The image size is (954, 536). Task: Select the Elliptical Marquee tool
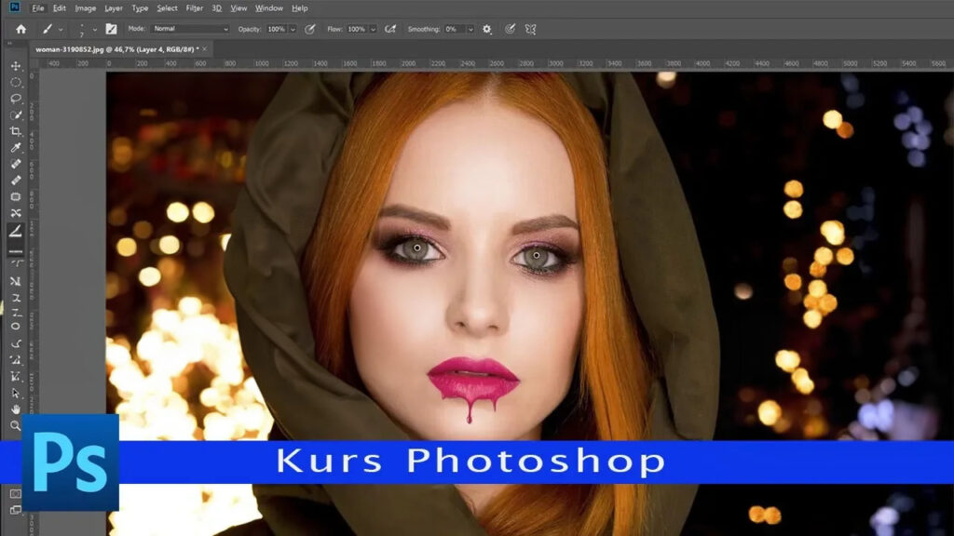coord(16,83)
